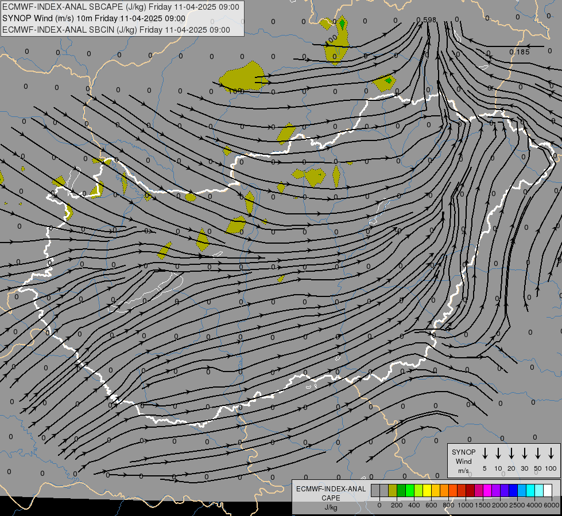Click the title line 'ECMWF-INDEX-ANAL SBCAPE (J/kg)'
Image resolution: width=562 pixels, height=516 pixels.
tap(121, 7)
